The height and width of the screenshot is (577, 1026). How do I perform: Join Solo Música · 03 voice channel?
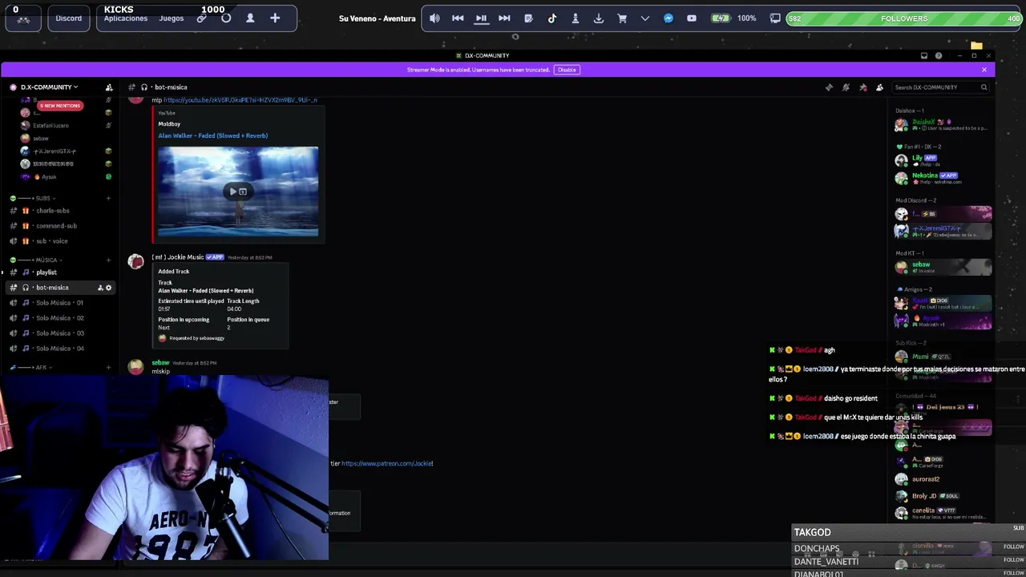[60, 333]
